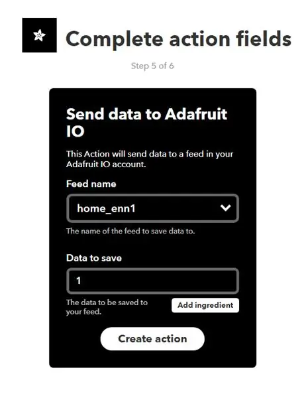Focus the Data to save input field
The image size is (306, 398).
[152, 281]
